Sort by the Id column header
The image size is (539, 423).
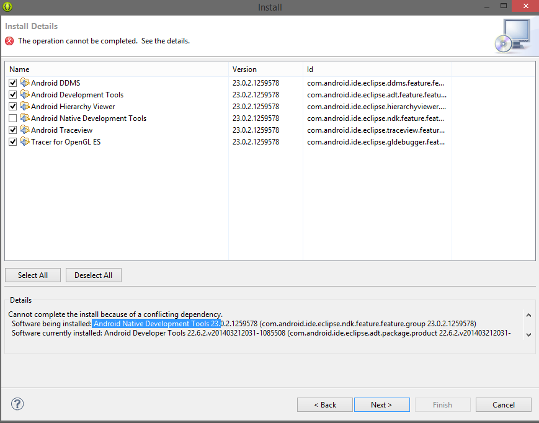[378, 69]
